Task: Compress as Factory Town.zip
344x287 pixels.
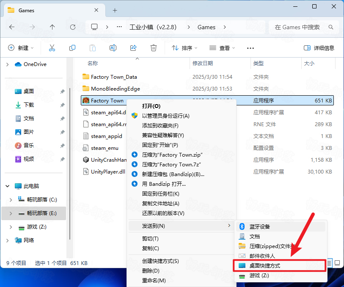Action: (182, 155)
